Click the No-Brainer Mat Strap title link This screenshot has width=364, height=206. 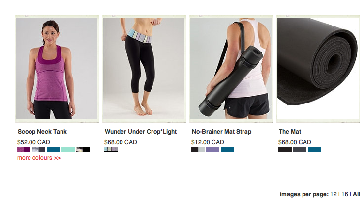222,132
